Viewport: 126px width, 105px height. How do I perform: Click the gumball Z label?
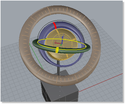pos(63,35)
